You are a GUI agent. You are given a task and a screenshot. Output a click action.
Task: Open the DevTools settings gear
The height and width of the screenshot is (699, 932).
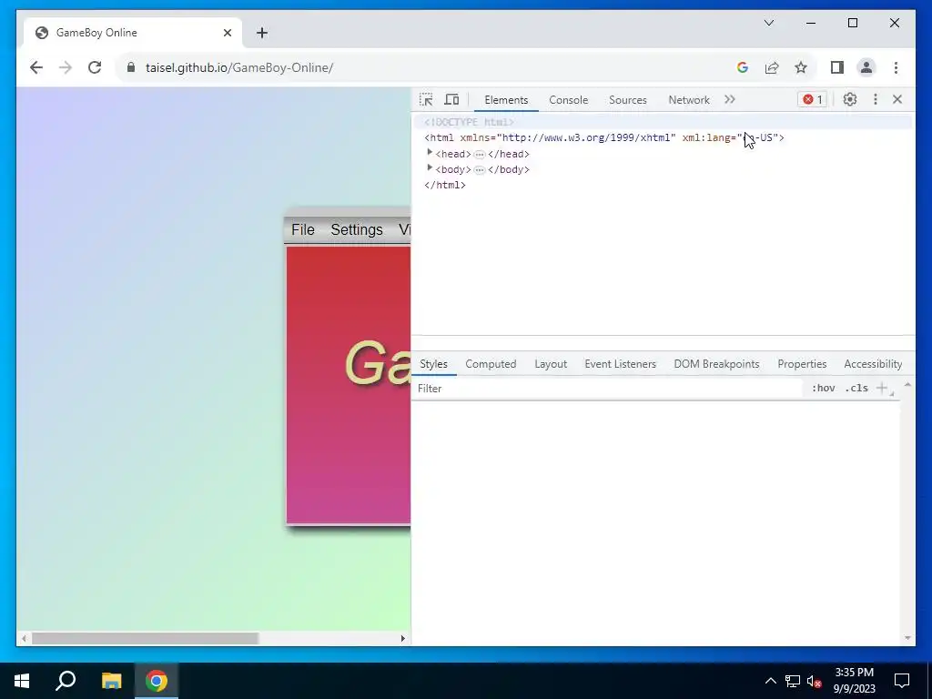point(850,99)
